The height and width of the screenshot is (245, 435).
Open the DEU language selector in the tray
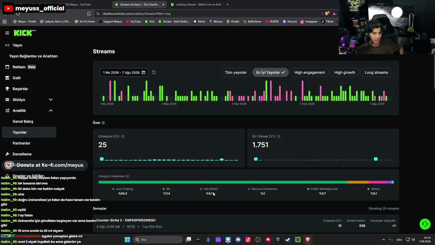pos(400,240)
